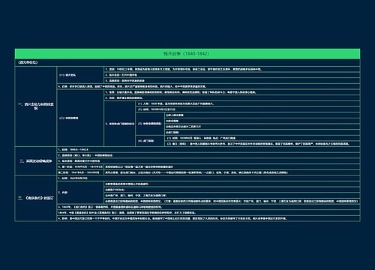Select the (二) 林则徐禁烟 node
This screenshot has height=270, width=375.
80,118
